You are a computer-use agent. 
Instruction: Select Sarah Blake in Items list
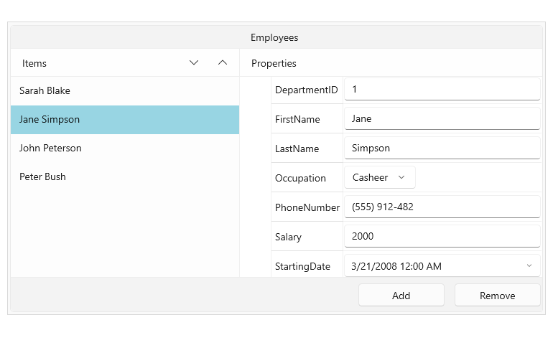click(x=125, y=90)
